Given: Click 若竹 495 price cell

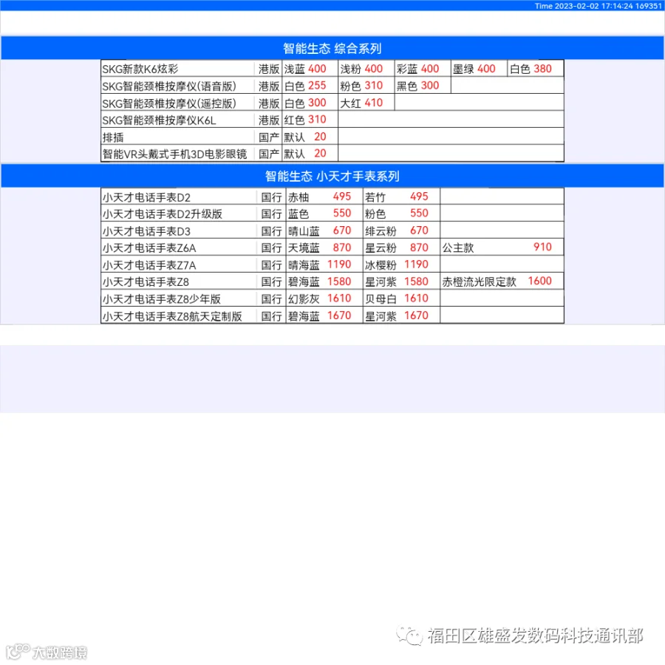Looking at the screenshot, I should [x=402, y=197].
